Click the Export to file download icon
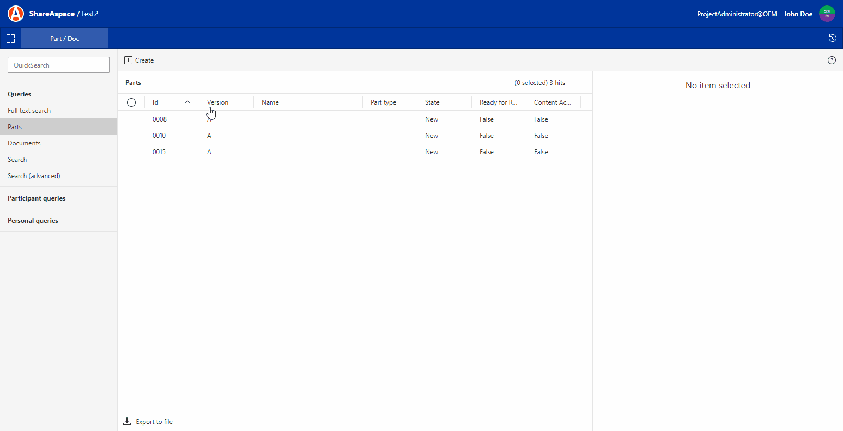The image size is (843, 431). tap(127, 421)
